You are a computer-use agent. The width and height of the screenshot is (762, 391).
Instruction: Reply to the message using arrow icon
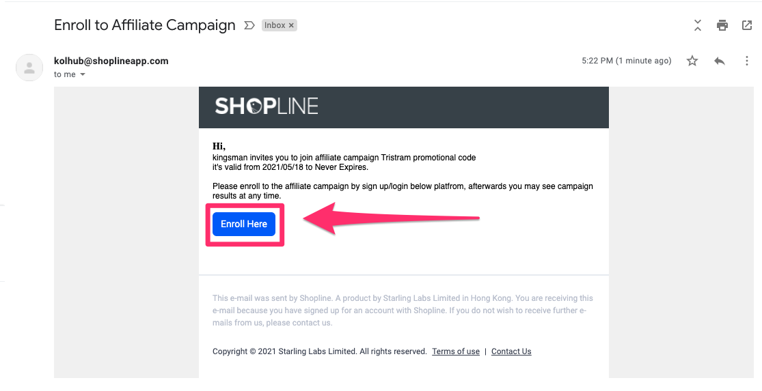click(x=720, y=61)
